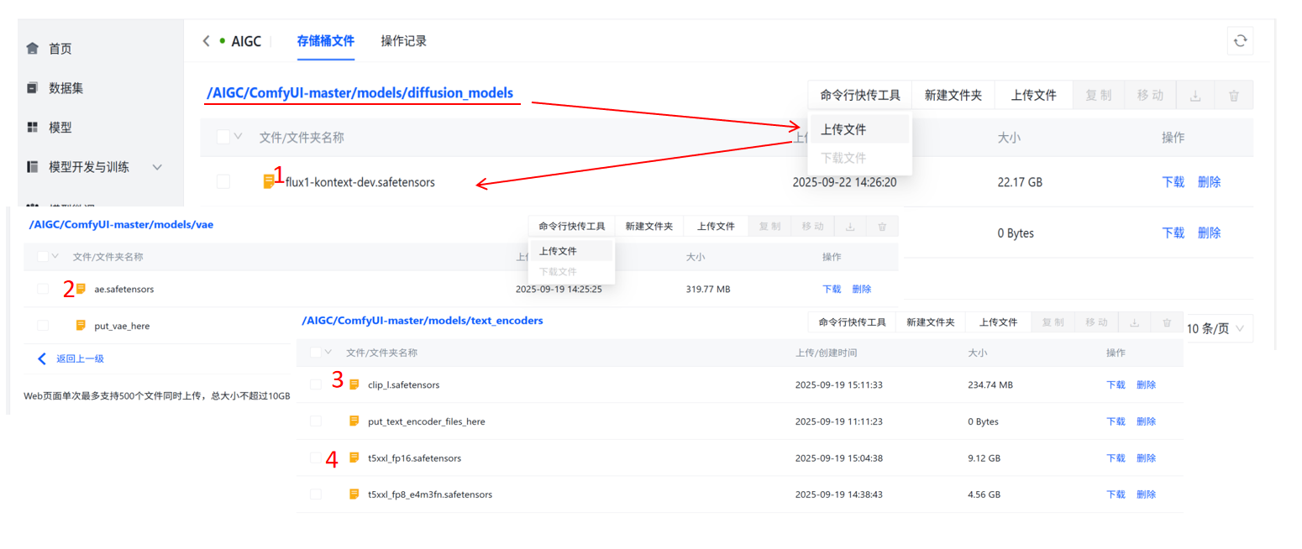Click 新建文件夹 in vae toolbar

649,227
